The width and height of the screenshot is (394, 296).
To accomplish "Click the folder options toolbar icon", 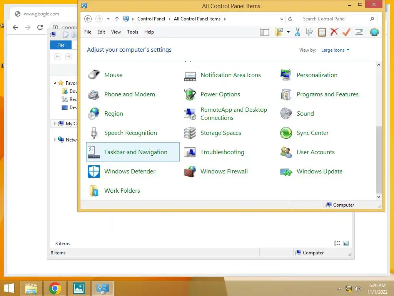I will point(279,32).
